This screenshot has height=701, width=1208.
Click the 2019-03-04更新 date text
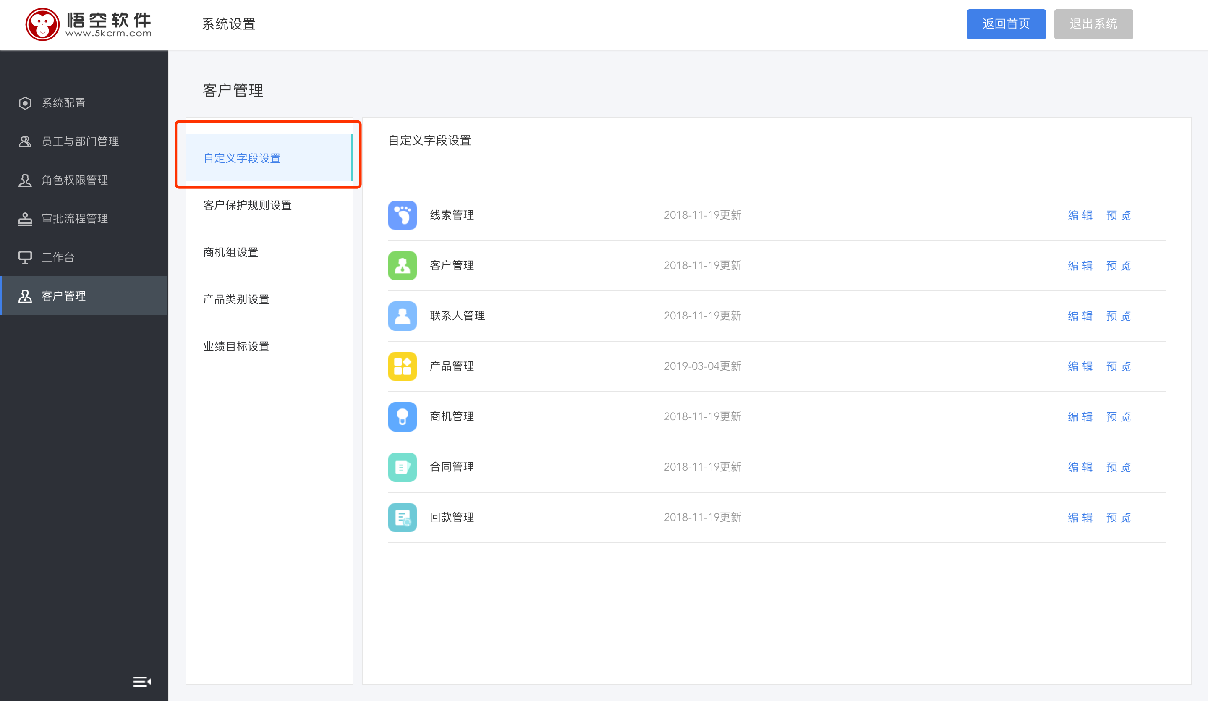pyautogui.click(x=702, y=366)
